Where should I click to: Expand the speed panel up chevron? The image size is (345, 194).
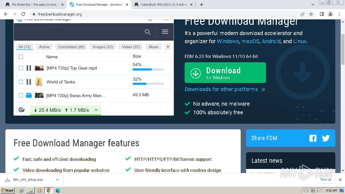96,110
